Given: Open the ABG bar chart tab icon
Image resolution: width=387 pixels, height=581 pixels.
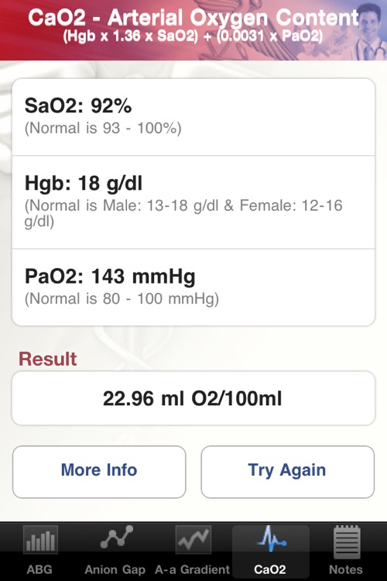Looking at the screenshot, I should [40, 540].
